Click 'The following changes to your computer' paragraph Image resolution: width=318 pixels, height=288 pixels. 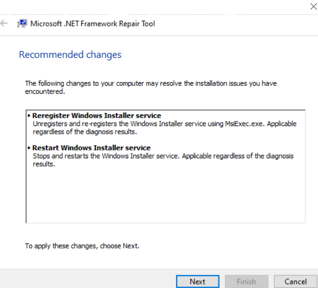(151, 87)
